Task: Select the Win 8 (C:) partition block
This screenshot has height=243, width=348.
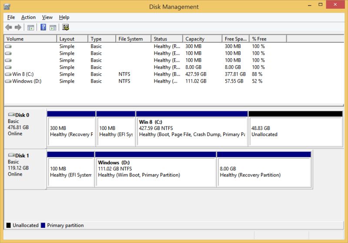Action: [x=192, y=129]
